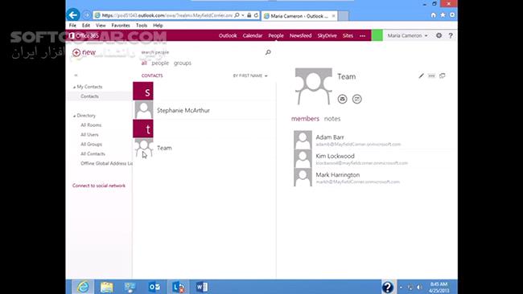The width and height of the screenshot is (523, 294).
Task: Open Internet Explorer from the taskbar
Action: (x=83, y=287)
